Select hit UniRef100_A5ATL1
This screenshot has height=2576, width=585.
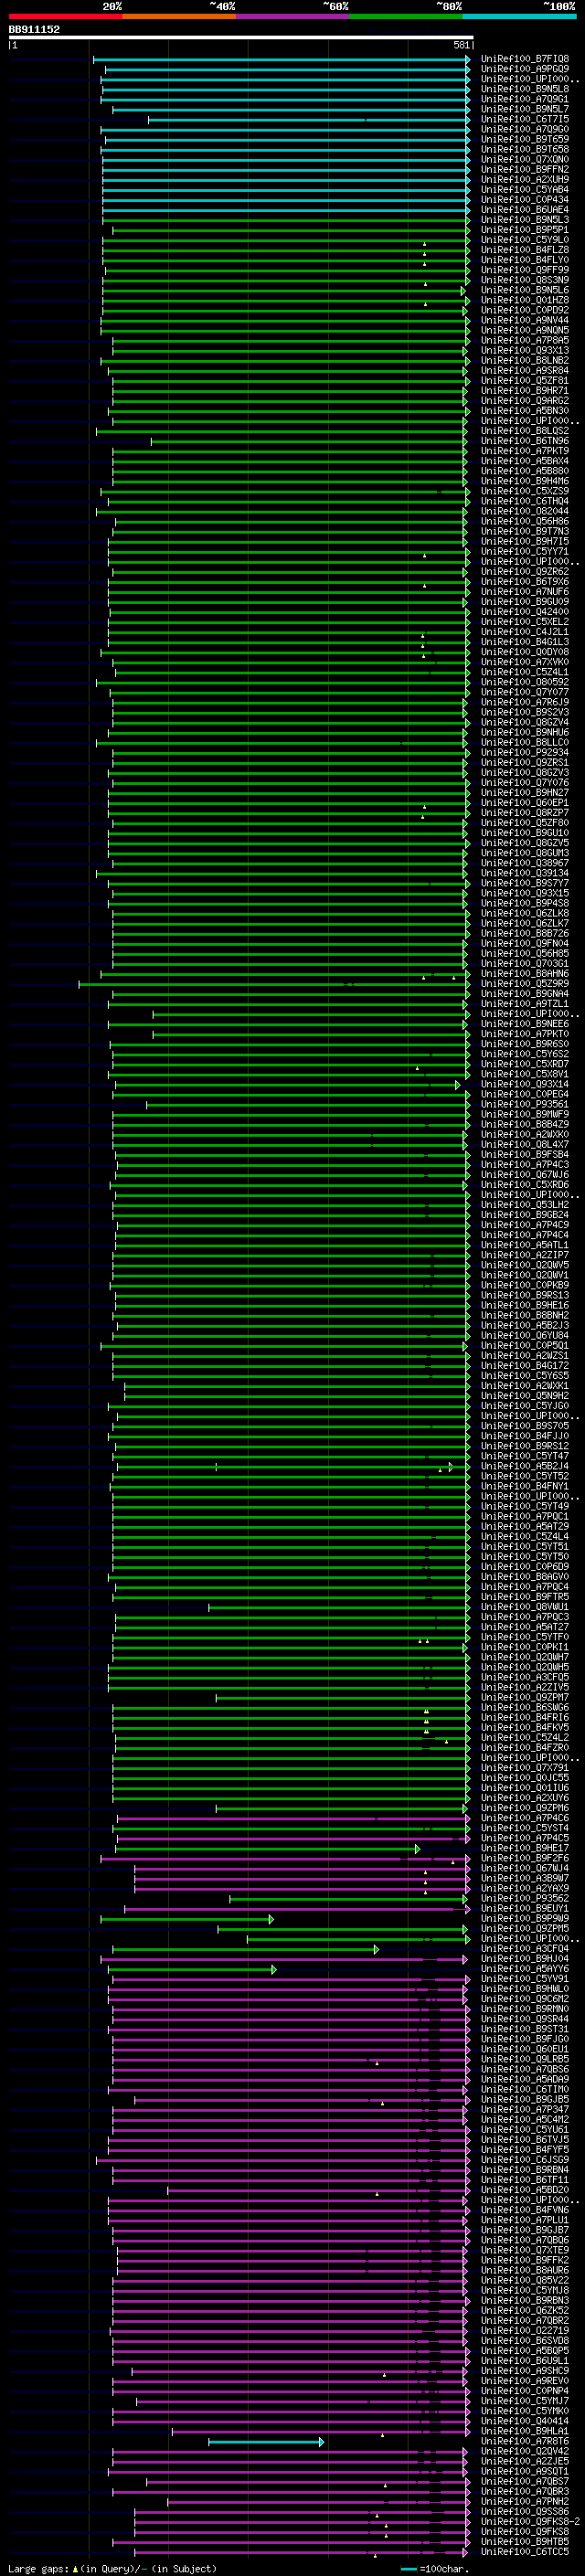click(x=525, y=1245)
